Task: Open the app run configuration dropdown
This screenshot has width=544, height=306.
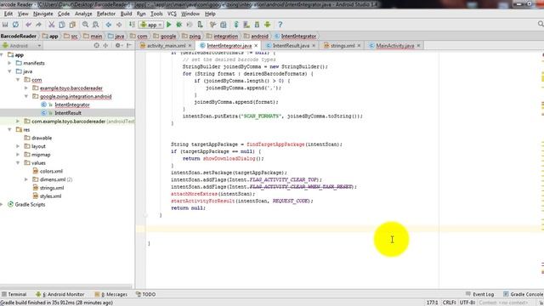Action: (151, 25)
